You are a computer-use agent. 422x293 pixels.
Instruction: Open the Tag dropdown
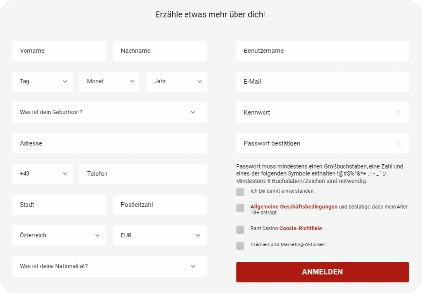(42, 81)
